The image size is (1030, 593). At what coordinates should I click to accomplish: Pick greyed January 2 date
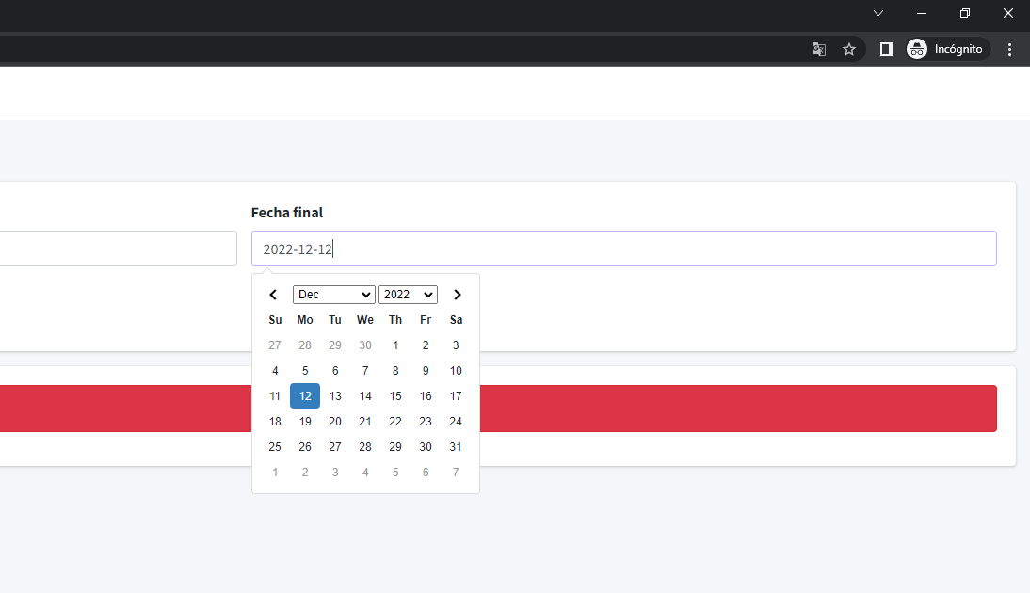(305, 473)
